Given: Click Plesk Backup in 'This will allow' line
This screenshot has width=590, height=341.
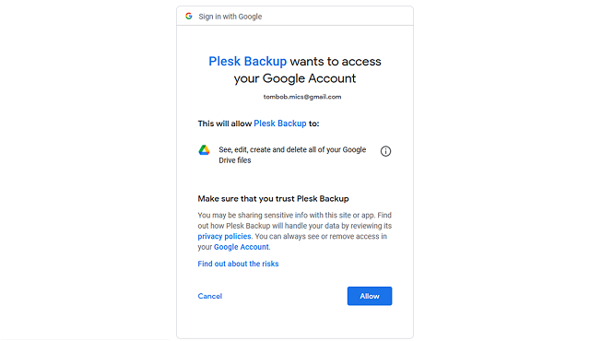Looking at the screenshot, I should (280, 123).
